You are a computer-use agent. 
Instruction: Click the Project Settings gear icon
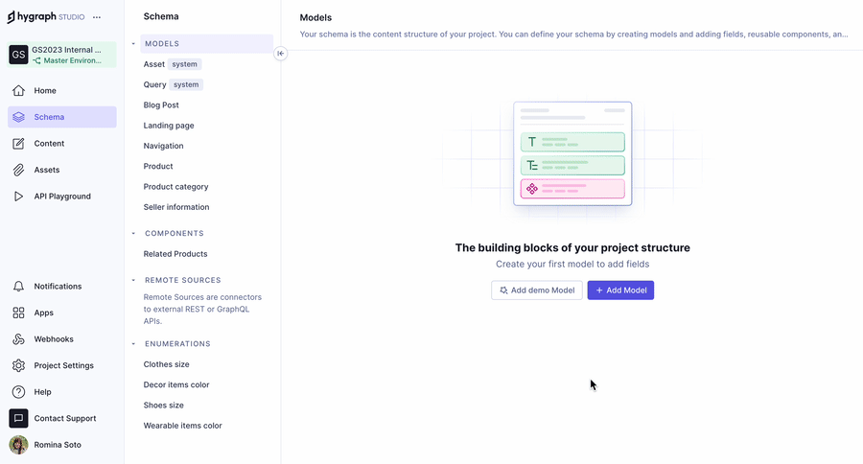[18, 365]
